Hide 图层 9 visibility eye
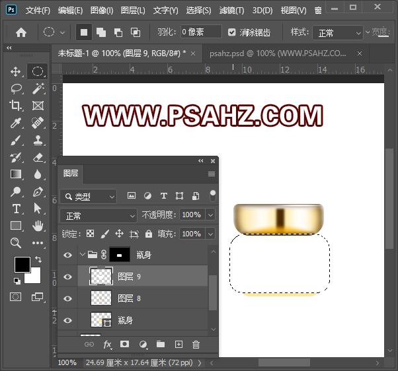Viewport: 398px width, 371px height. (x=67, y=277)
